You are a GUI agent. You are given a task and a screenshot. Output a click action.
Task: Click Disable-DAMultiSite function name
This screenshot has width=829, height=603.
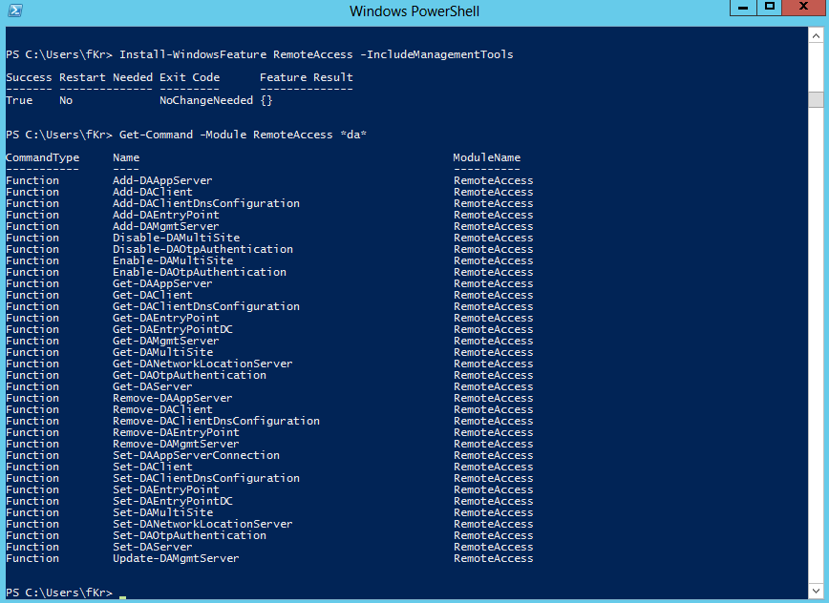pos(176,238)
